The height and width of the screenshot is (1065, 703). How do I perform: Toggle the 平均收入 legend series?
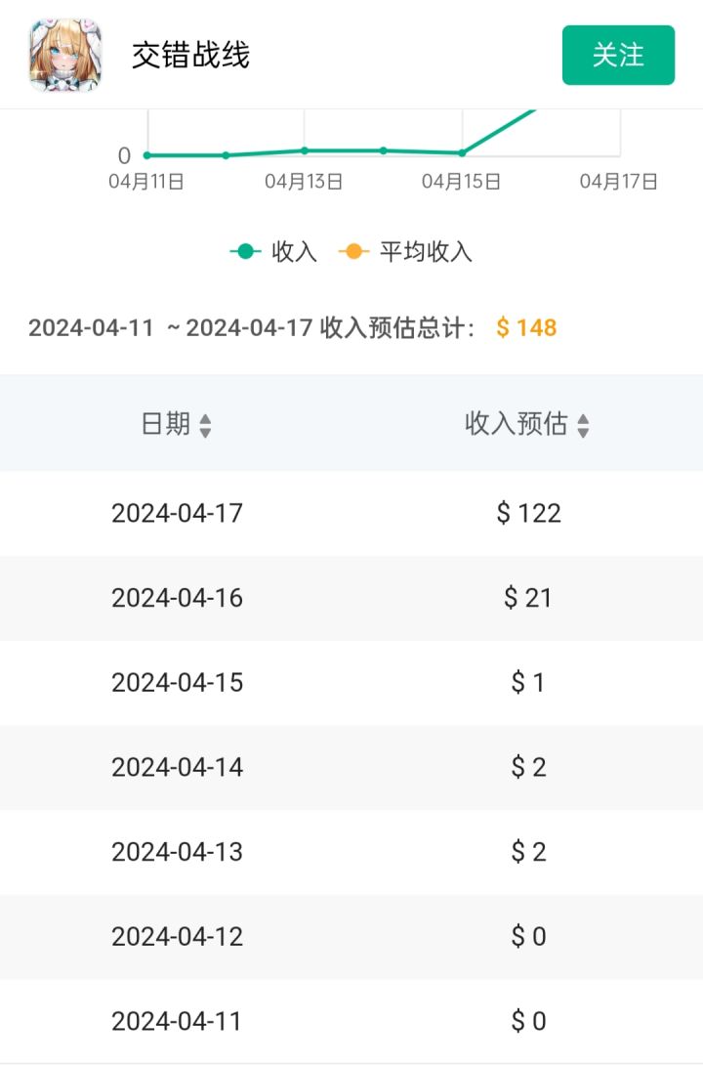click(405, 251)
